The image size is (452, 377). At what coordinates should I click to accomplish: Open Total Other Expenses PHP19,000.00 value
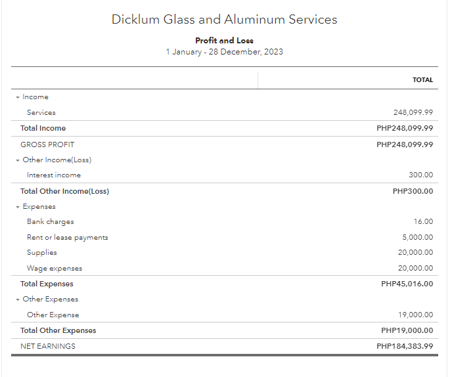[407, 331]
